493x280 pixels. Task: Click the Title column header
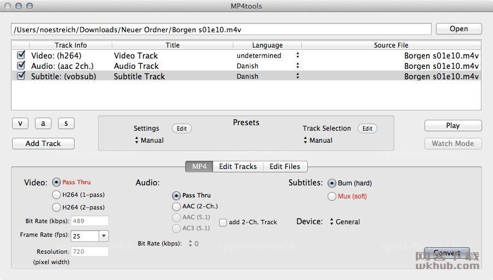coord(173,45)
